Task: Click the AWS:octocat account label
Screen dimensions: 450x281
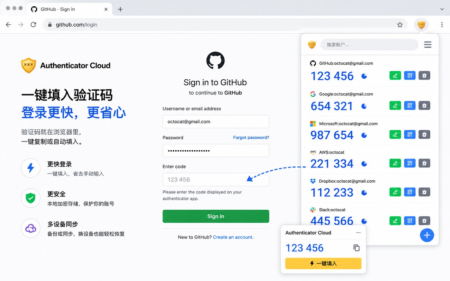Action: point(332,152)
